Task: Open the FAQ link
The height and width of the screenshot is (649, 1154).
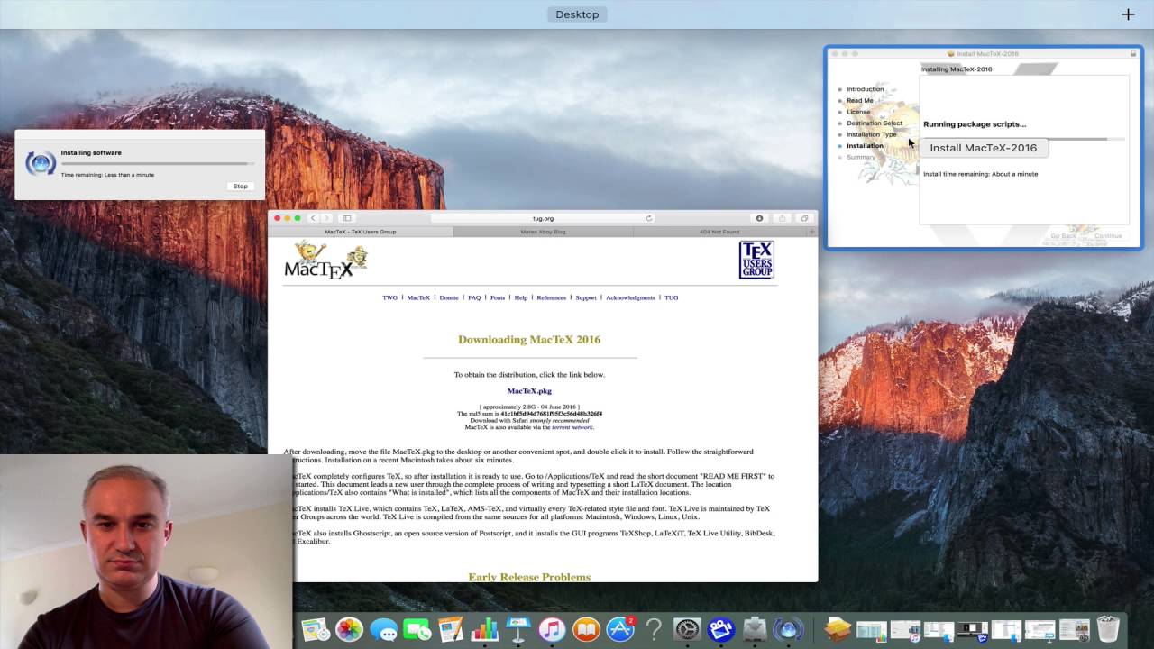Action: pos(474,297)
